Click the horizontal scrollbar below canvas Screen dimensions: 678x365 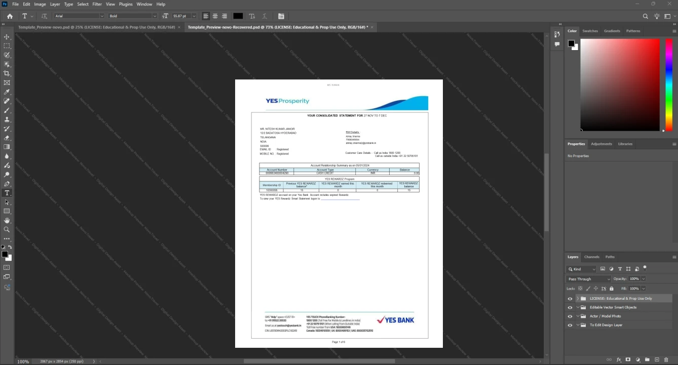click(x=319, y=361)
